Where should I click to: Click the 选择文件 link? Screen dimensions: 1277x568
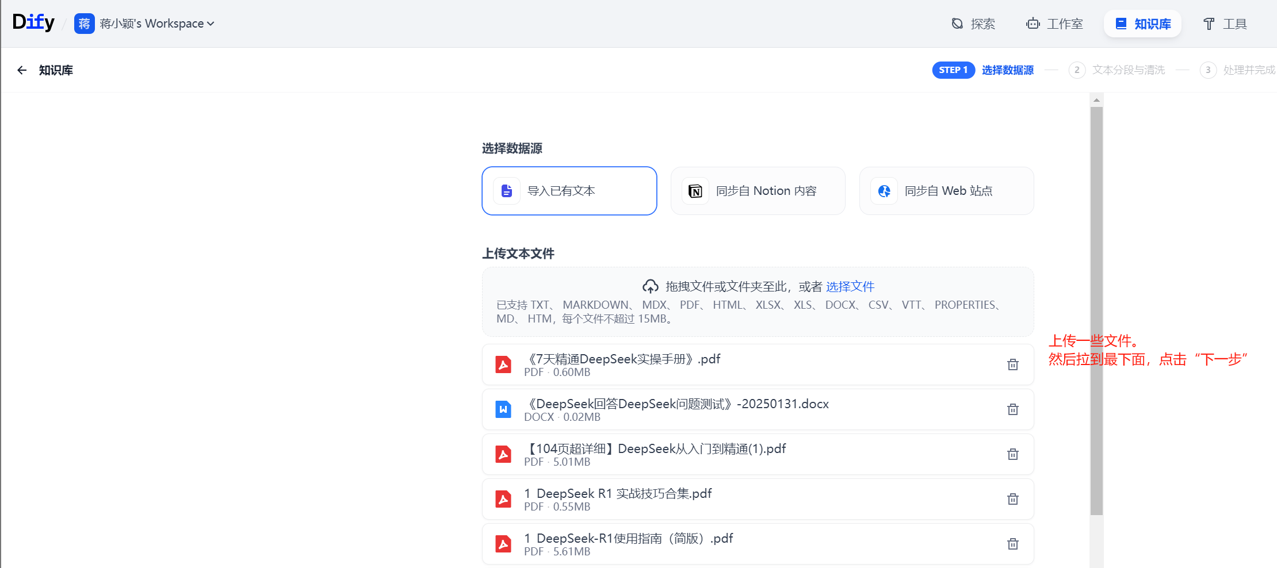click(850, 286)
